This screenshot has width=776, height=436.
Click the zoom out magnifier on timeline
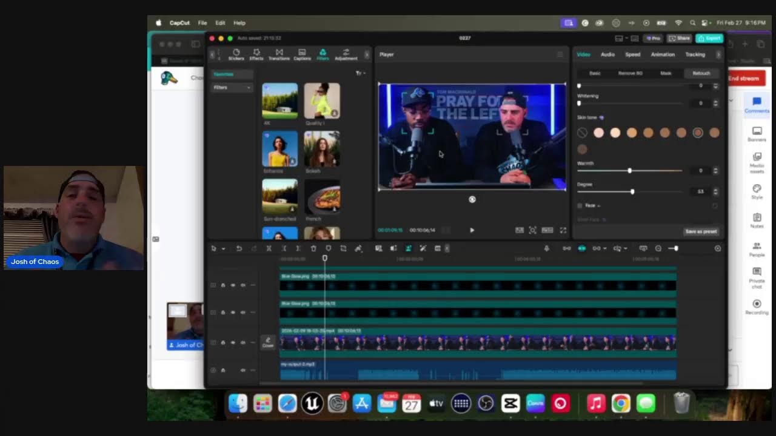click(x=658, y=248)
